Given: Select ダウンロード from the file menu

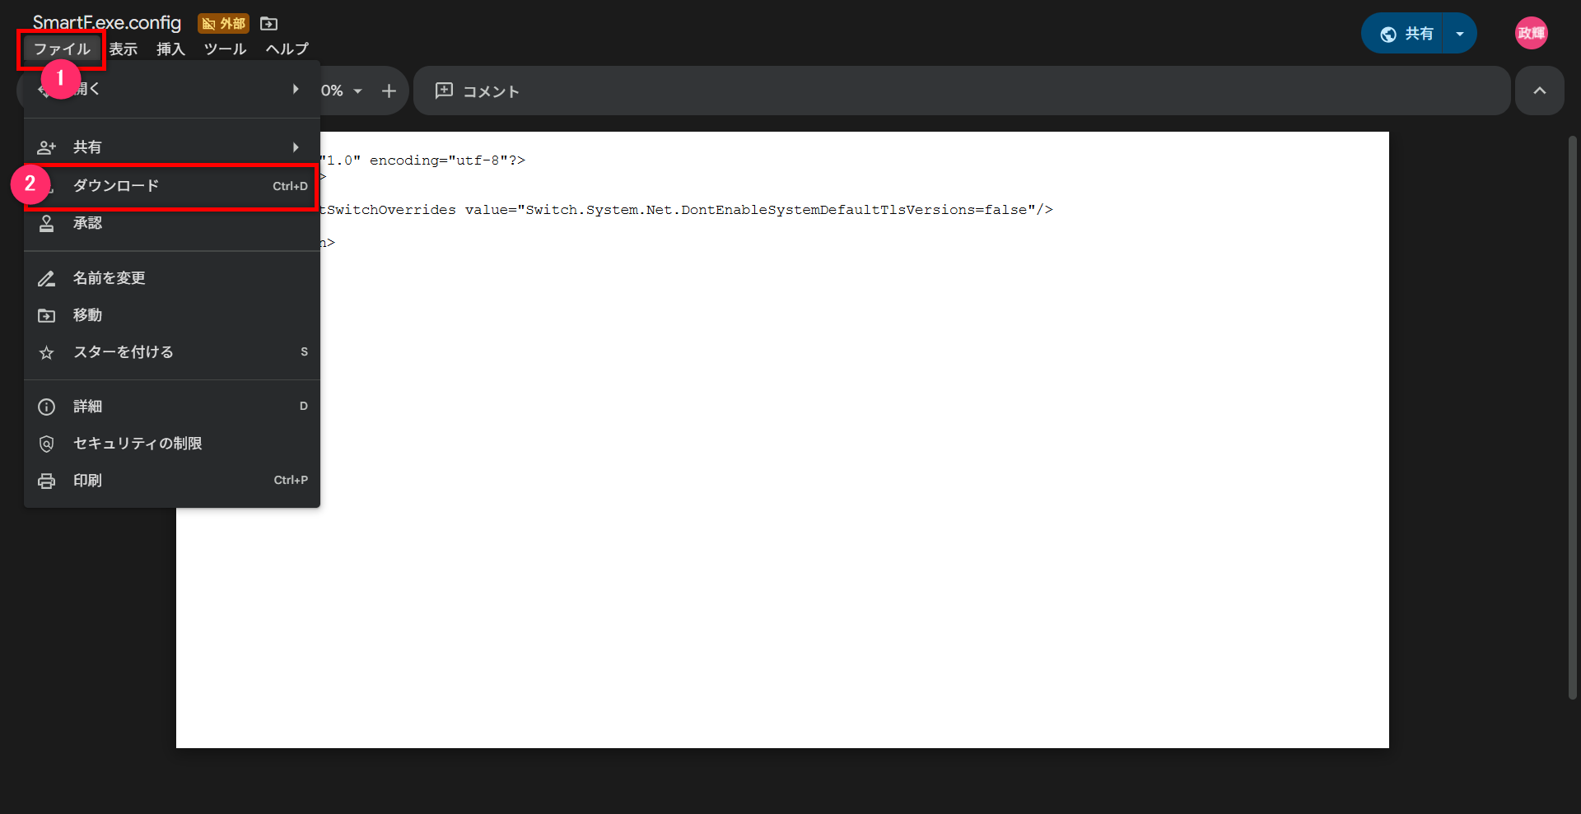Looking at the screenshot, I should (x=116, y=186).
